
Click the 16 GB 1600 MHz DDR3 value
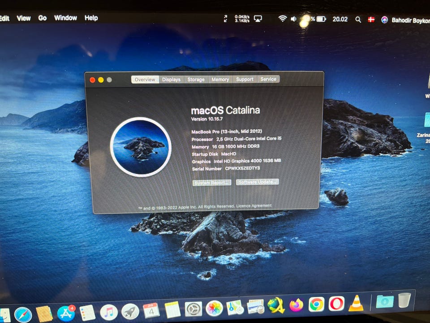236,146
